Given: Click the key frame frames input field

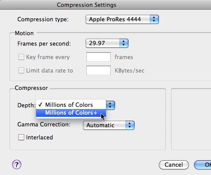Looking at the screenshot, I should [99, 57].
